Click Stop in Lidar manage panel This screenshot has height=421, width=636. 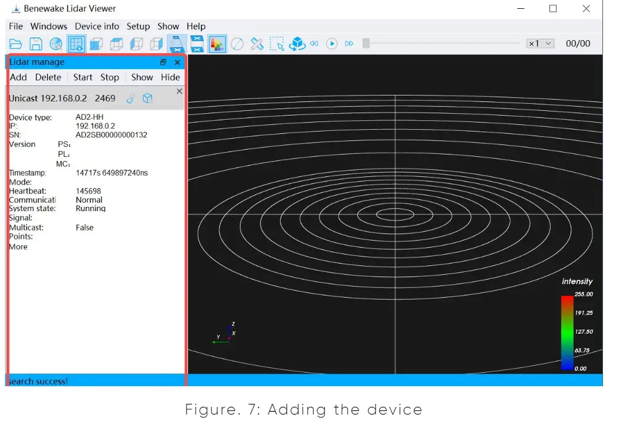tap(110, 77)
